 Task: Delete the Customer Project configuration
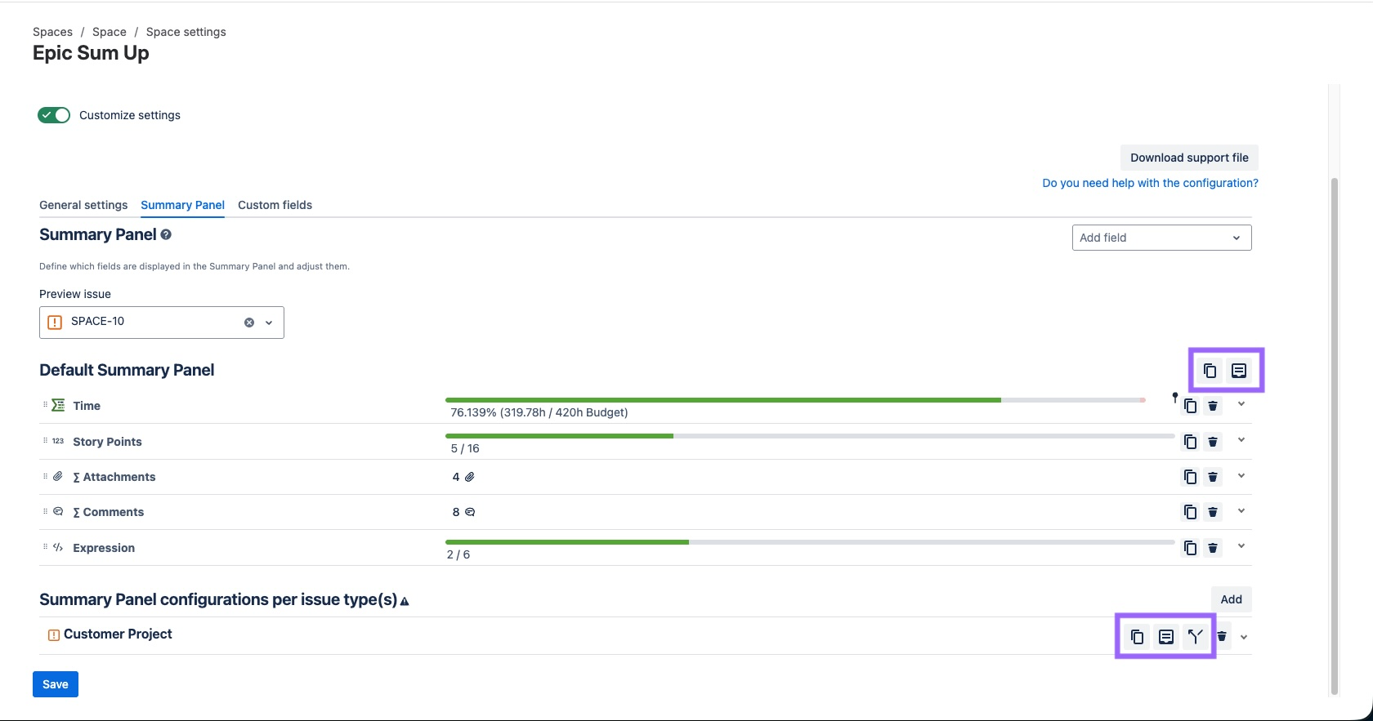(x=1222, y=637)
